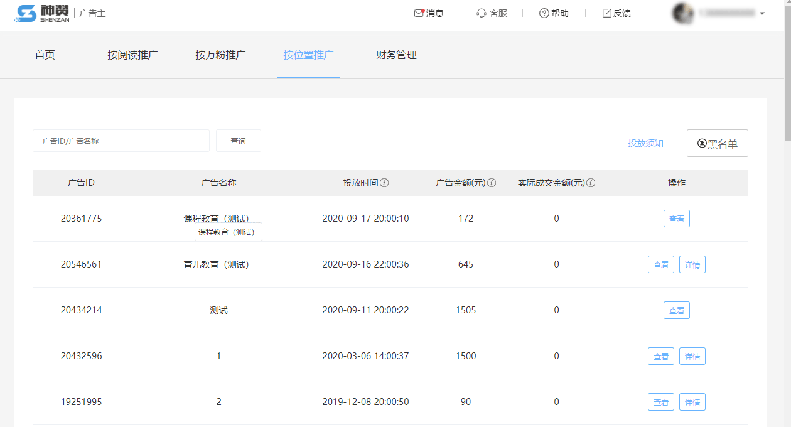Select the 财务管理 tab

(396, 55)
